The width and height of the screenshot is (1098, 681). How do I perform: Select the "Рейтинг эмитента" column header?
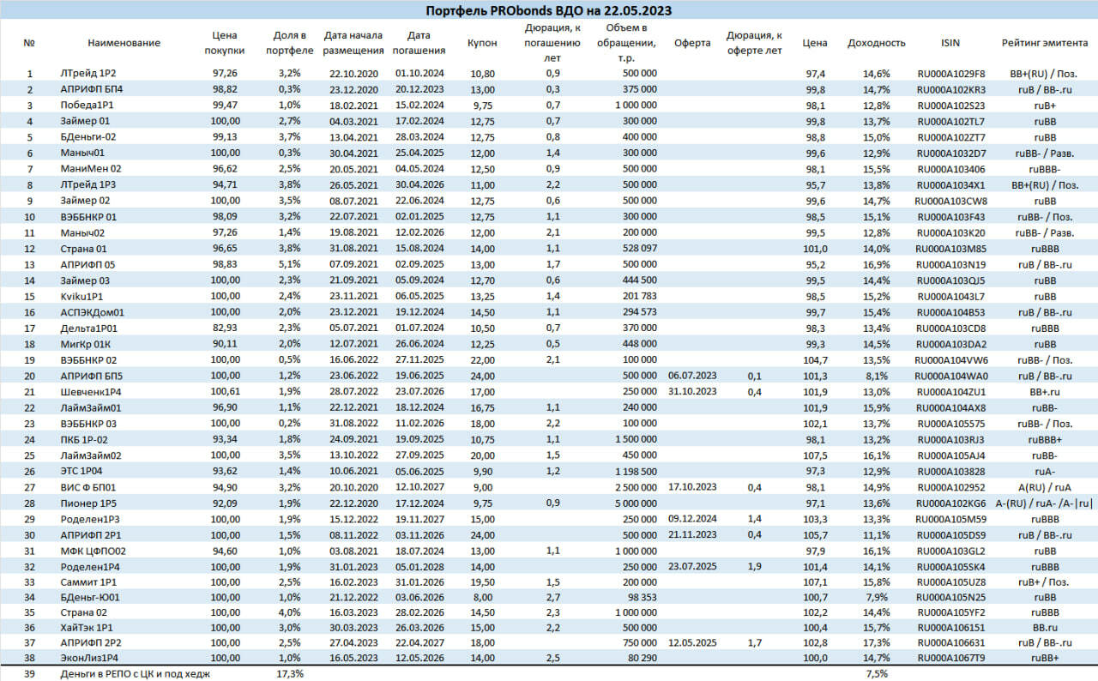click(1045, 43)
